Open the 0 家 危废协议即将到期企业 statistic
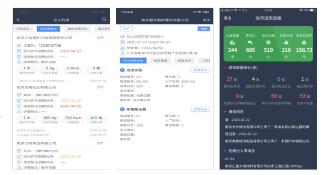Screen dimensions: 323x175 240,99
